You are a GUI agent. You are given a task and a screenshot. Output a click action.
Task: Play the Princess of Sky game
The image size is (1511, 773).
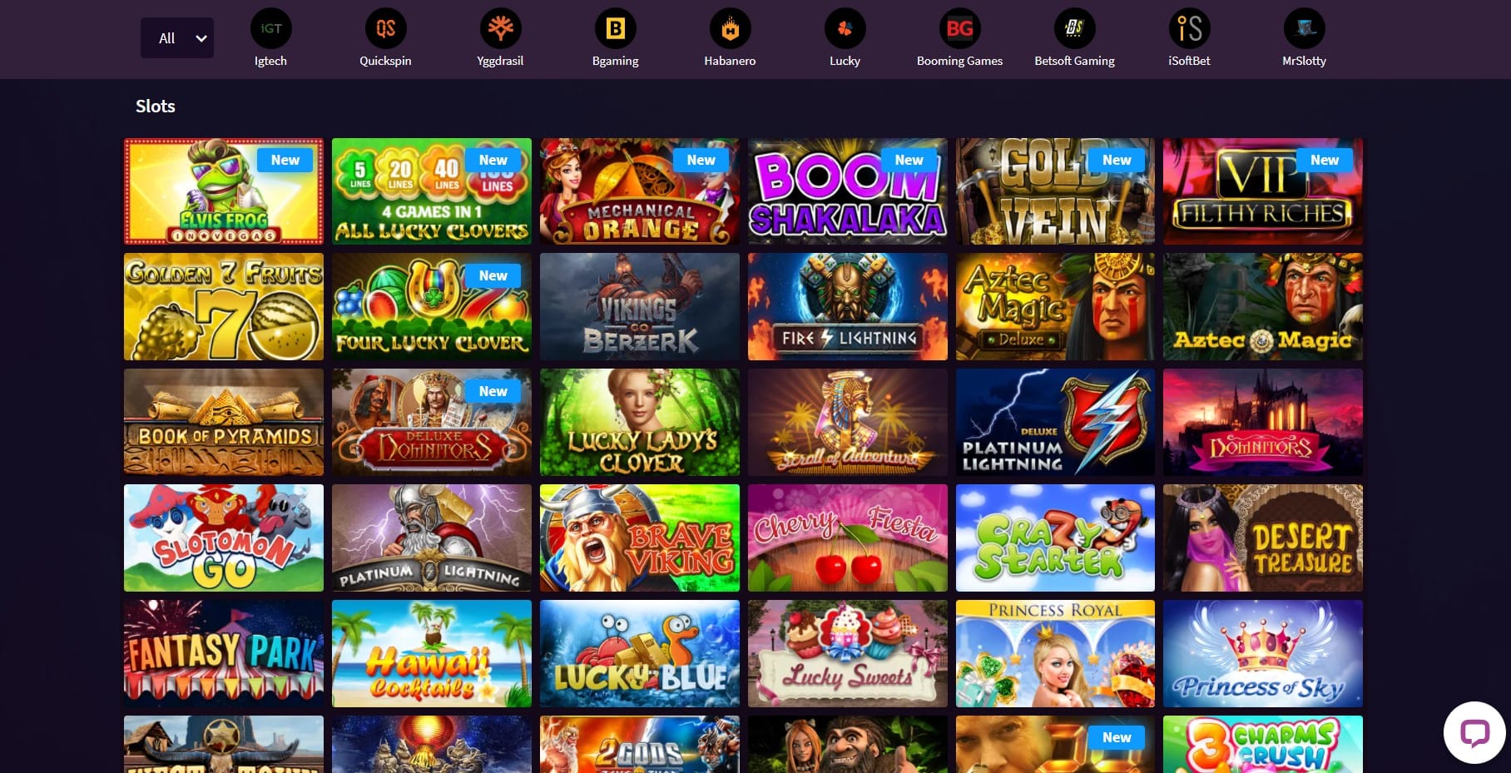pyautogui.click(x=1263, y=654)
